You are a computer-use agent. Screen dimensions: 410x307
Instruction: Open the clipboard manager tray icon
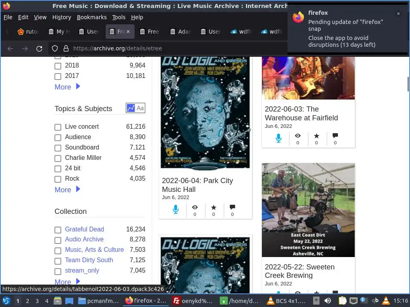click(343, 301)
